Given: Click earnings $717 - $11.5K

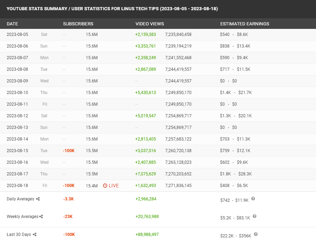Looking at the screenshot, I should coord(235,69).
